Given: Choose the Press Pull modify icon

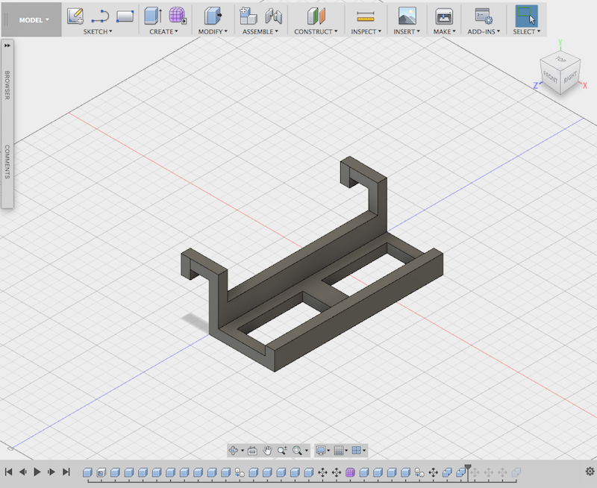Looking at the screenshot, I should (213, 16).
